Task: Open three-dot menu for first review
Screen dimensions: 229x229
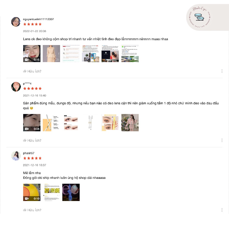Action: [x=222, y=71]
